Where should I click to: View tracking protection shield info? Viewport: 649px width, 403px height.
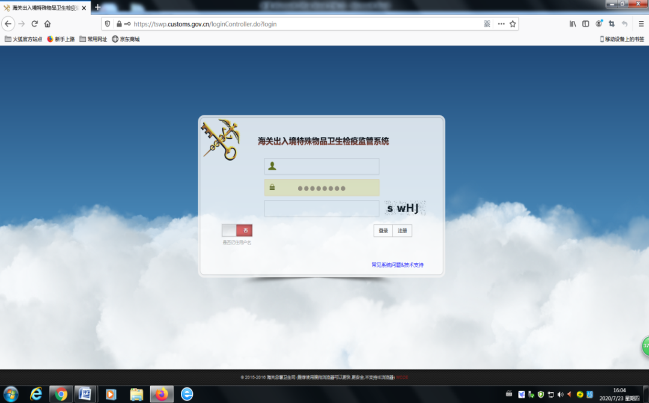(108, 24)
